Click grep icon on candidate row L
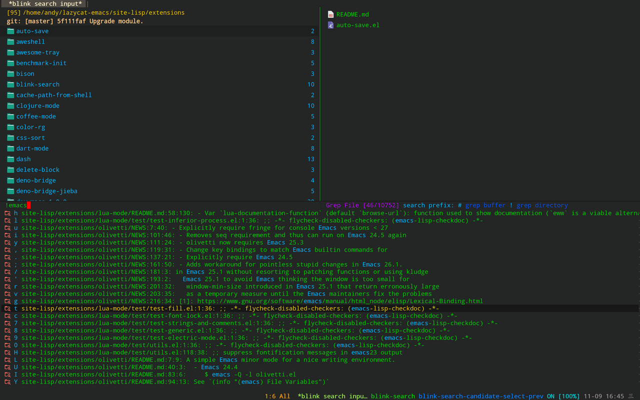Viewport: 640px width, 400px height. pyautogui.click(x=7, y=360)
